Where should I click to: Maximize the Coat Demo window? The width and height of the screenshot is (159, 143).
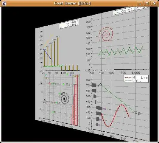(147, 4)
